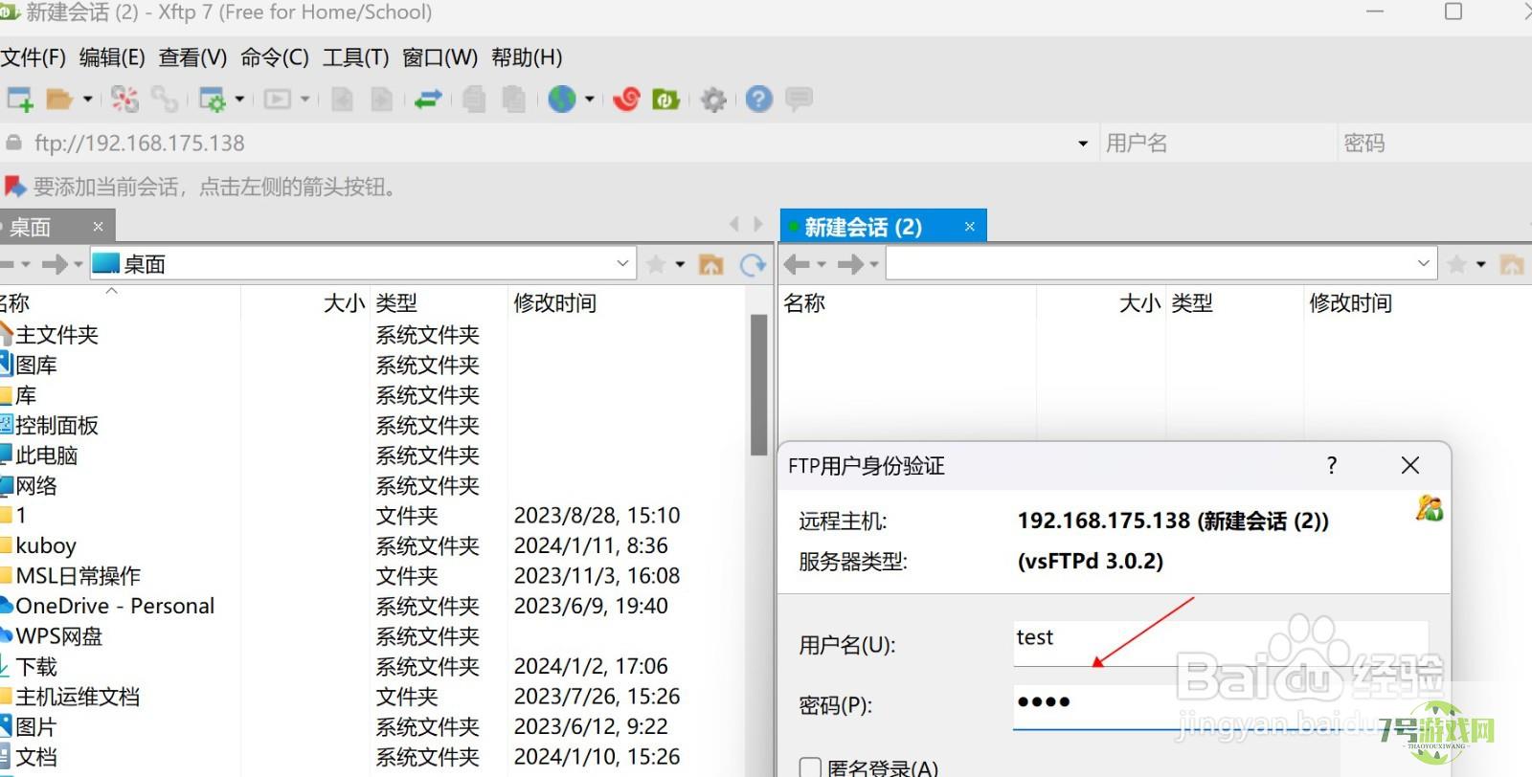Click the grey chat bubble feedback icon
Screen dimensions: 1532x777
799,99
